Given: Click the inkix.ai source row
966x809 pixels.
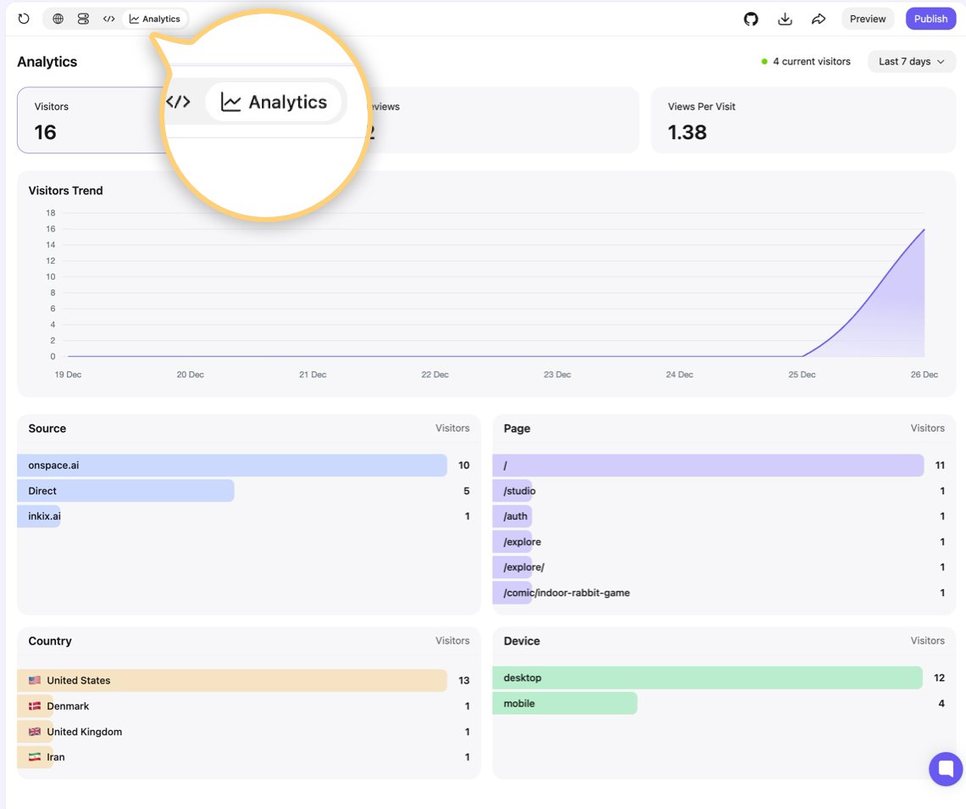Looking at the screenshot, I should [x=249, y=516].
